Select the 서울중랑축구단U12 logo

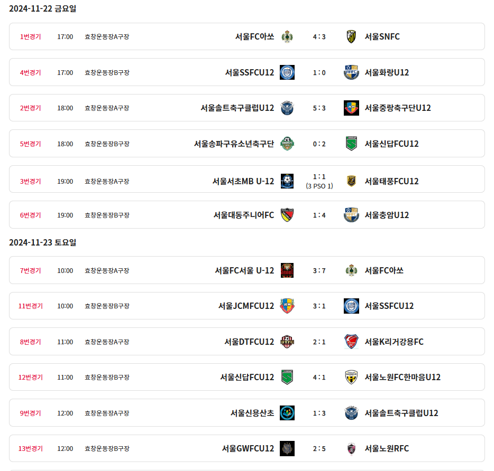[x=351, y=108]
